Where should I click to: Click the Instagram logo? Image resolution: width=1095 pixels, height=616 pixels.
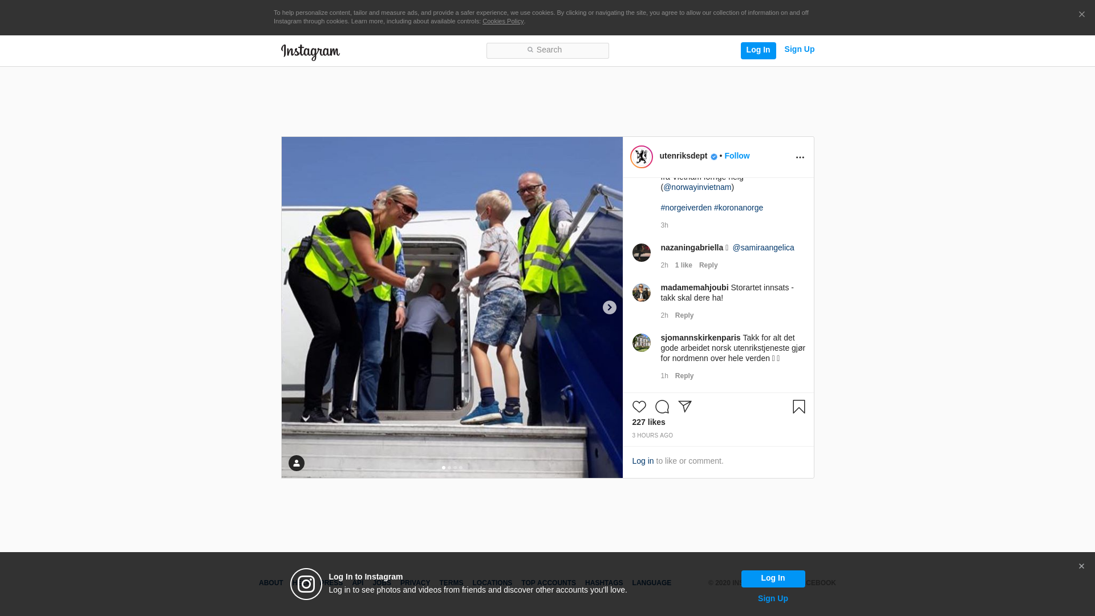[x=310, y=52]
